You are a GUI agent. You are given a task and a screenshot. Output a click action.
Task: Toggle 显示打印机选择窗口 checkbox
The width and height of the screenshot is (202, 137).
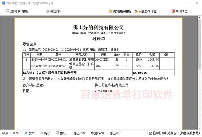pos(151,133)
